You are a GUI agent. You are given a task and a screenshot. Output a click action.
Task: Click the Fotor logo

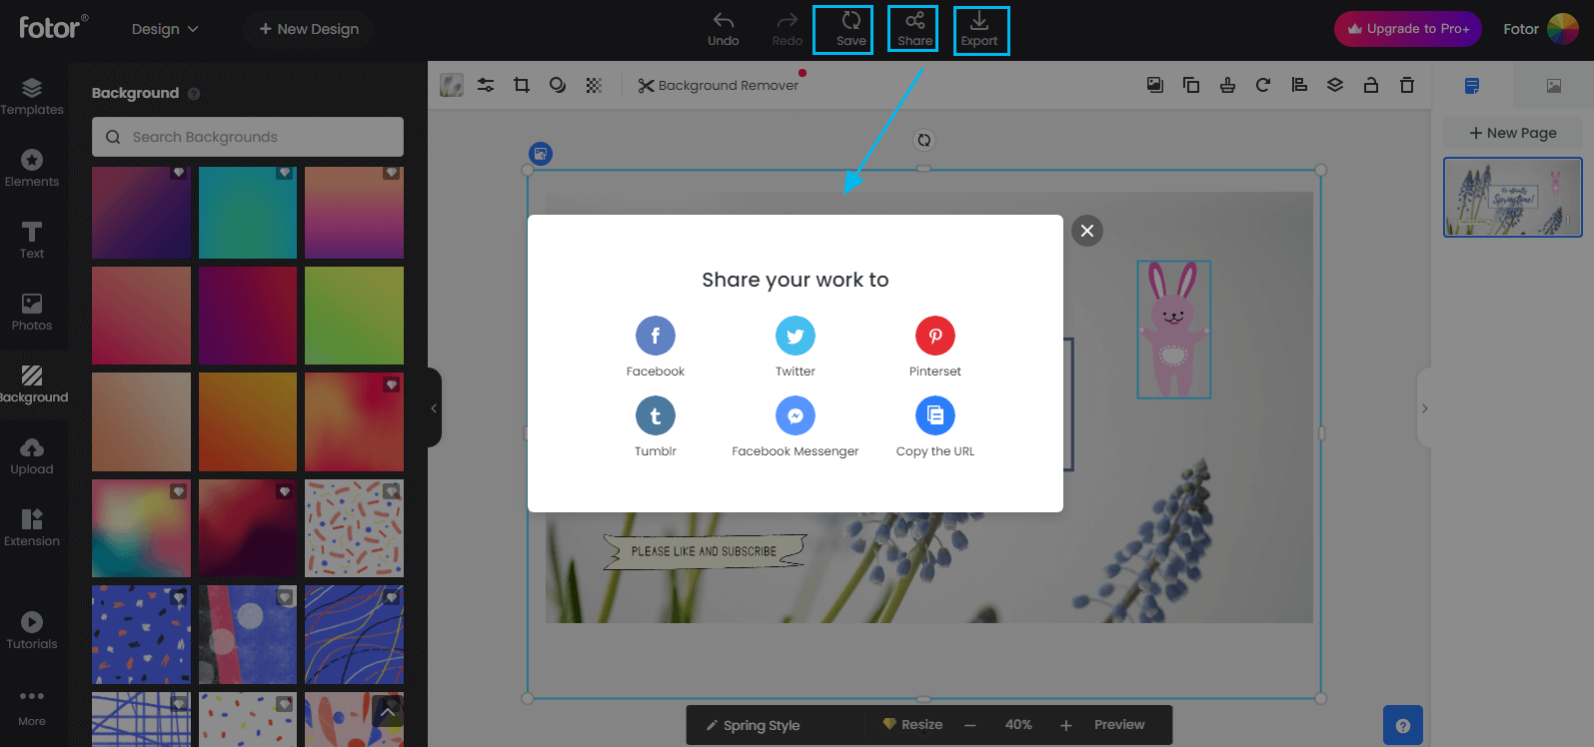[53, 26]
